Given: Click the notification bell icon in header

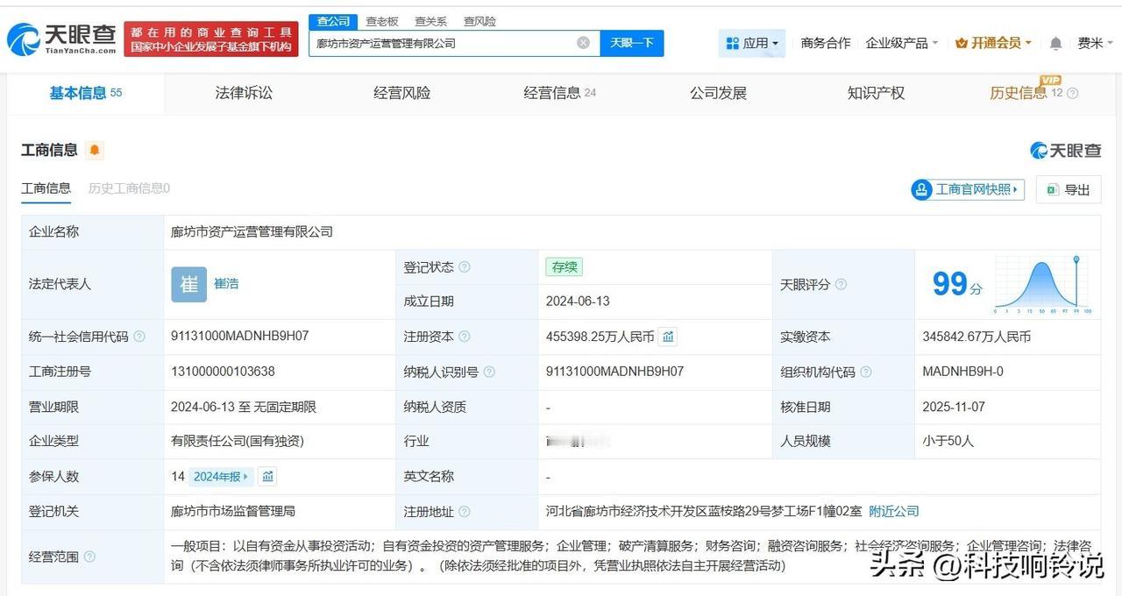Looking at the screenshot, I should pos(1055,43).
